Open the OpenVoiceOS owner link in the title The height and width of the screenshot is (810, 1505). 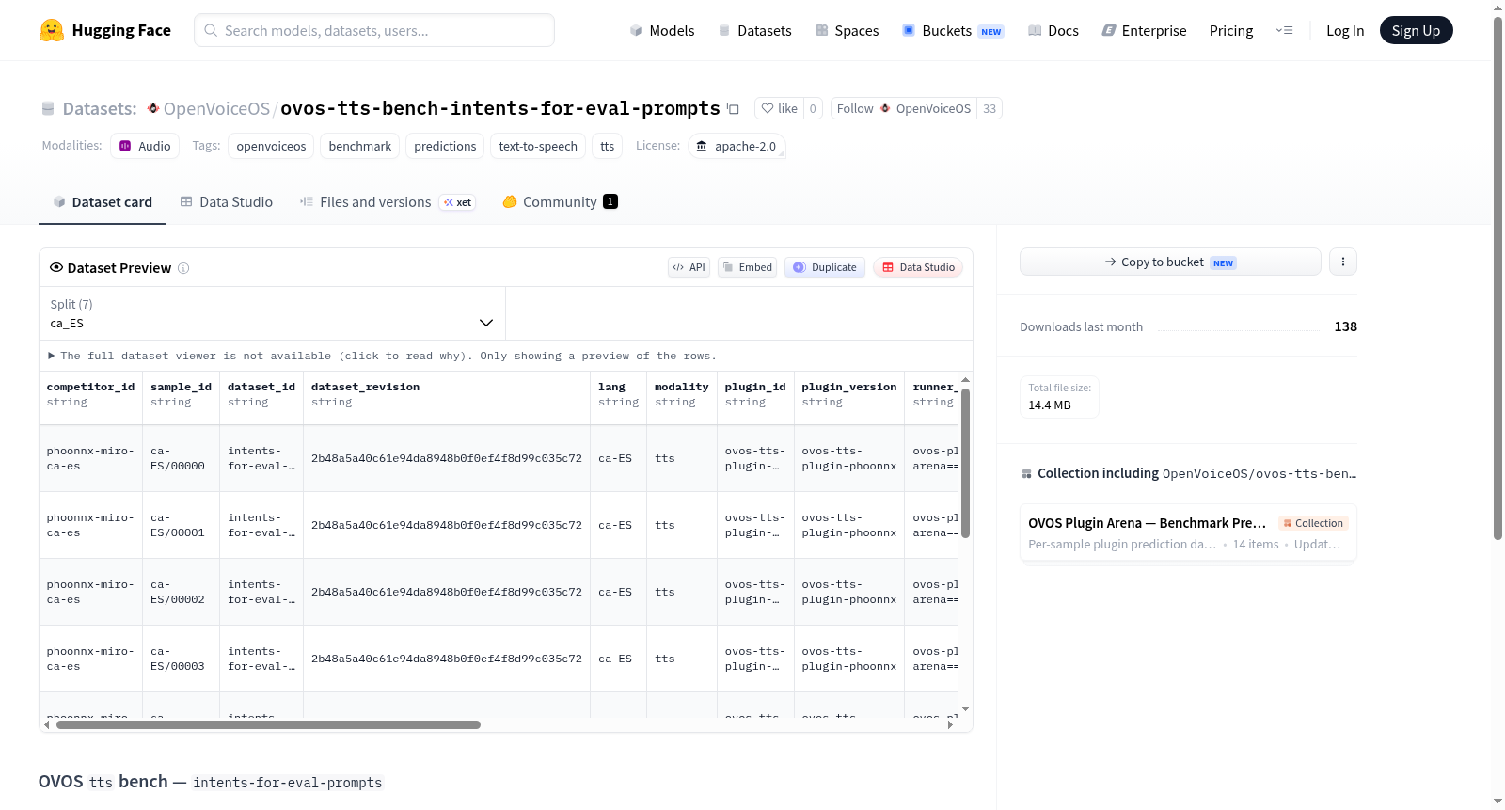[216, 108]
